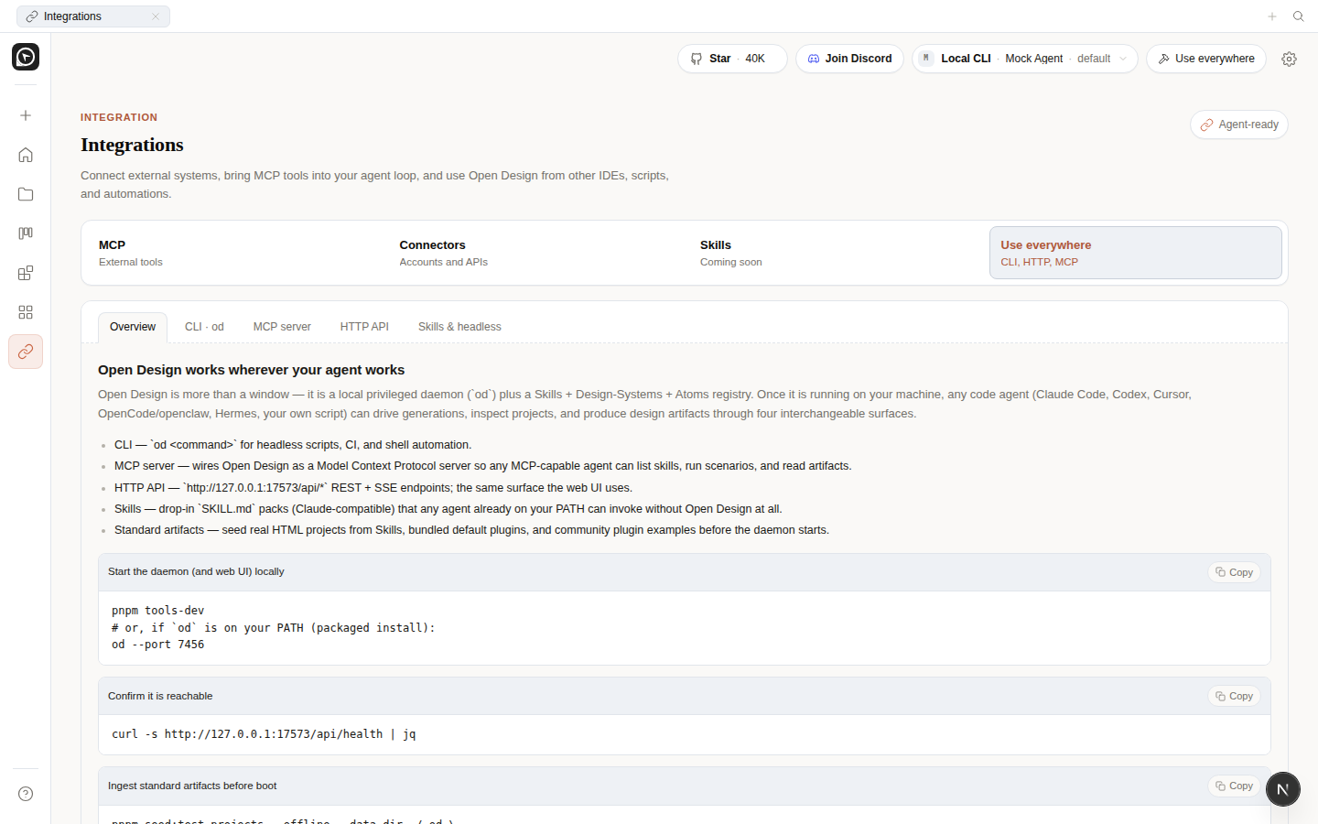
Task: Open the plugins puzzle icon in sidebar
Action: (26, 273)
